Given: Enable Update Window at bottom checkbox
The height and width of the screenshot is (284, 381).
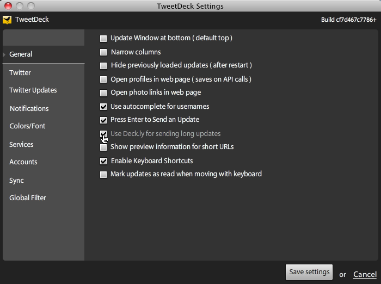Looking at the screenshot, I should pos(103,39).
